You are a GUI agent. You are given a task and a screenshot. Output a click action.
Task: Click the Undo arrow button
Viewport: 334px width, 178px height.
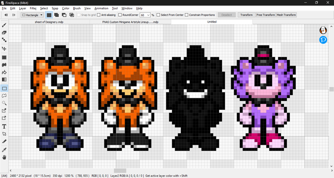click(6, 15)
